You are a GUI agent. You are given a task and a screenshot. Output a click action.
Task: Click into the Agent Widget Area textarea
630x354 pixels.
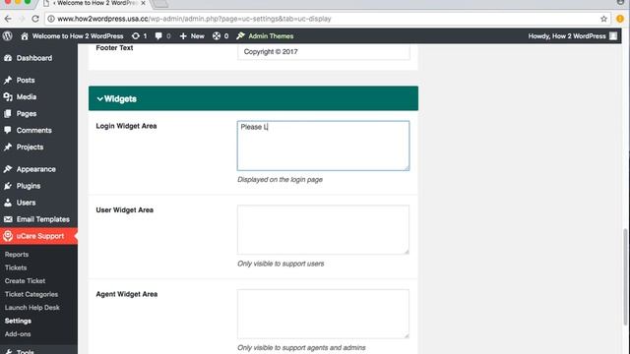point(323,314)
